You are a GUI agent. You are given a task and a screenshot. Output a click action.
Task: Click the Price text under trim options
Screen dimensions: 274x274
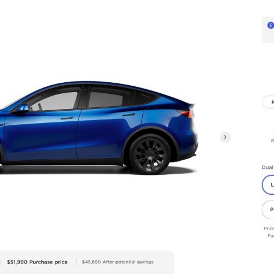click(269, 229)
